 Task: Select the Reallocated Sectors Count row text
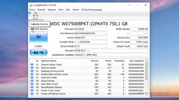point(55,74)
